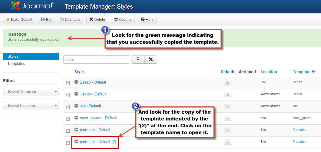The height and width of the screenshot is (152, 321).
Task: Click minus icon beside protostar - Default (2)
Action: coord(76,141)
